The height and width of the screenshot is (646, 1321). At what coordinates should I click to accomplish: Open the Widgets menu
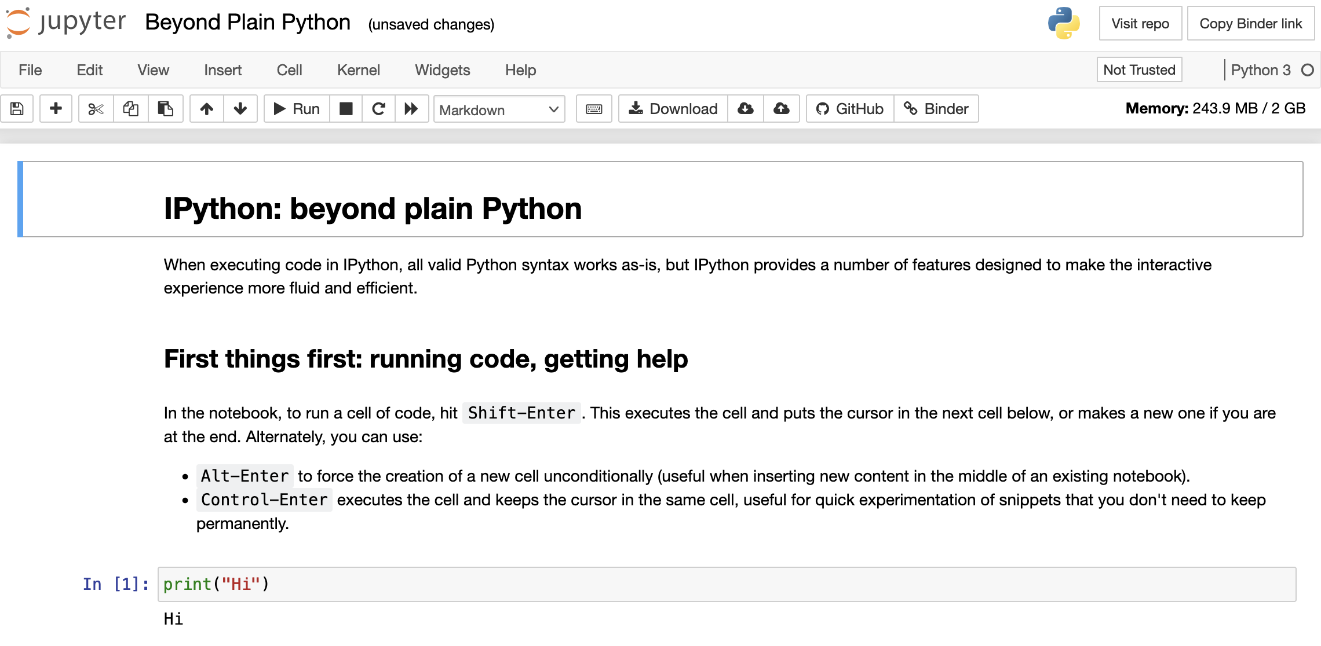pyautogui.click(x=442, y=70)
